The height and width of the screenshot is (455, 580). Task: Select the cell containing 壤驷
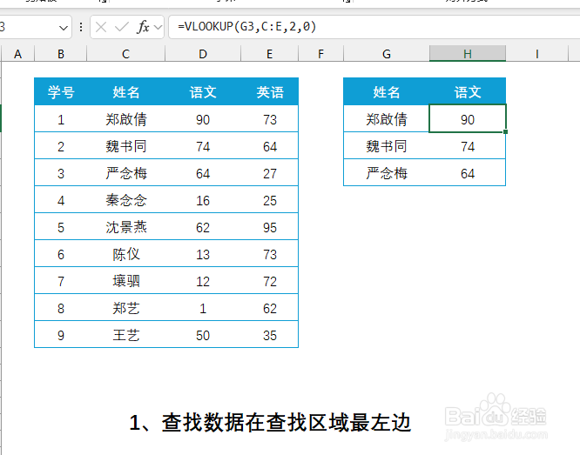[125, 281]
